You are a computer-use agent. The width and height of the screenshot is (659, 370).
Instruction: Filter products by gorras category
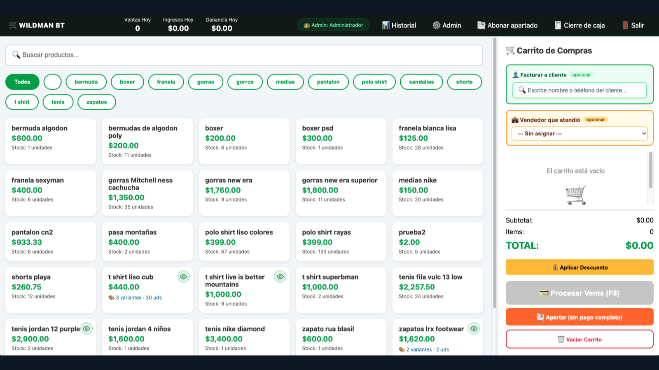click(206, 82)
